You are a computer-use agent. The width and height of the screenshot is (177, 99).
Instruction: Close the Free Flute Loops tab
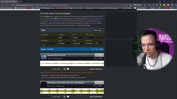click(x=17, y=2)
